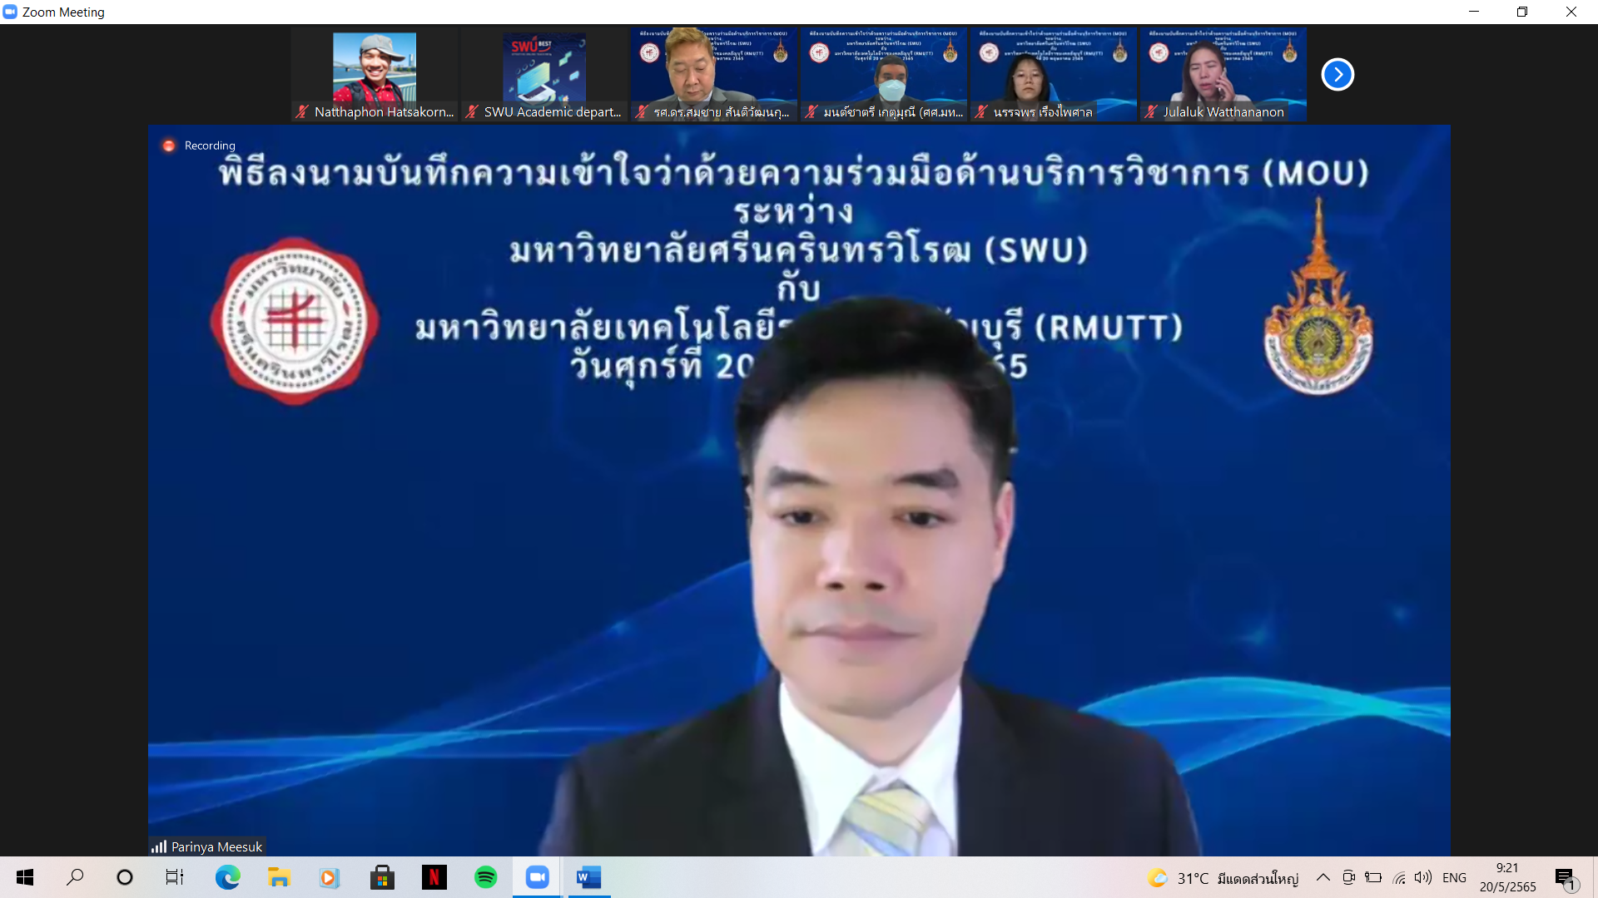Select มนต์ชาตรี participant video thumbnail
1598x898 pixels.
884,75
